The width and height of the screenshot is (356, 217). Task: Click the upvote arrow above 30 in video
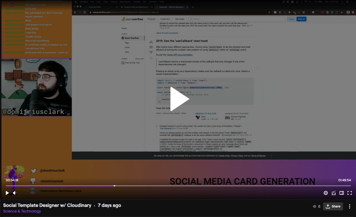(x=151, y=42)
